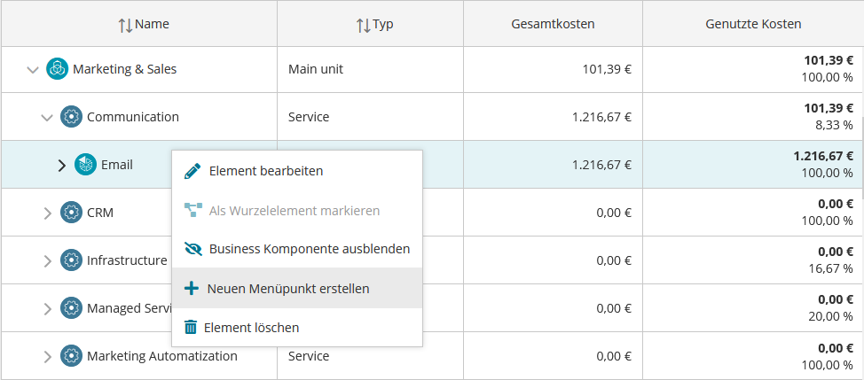Collapse the Marketing & Sales row
Screen dimensions: 864x380
click(x=33, y=69)
